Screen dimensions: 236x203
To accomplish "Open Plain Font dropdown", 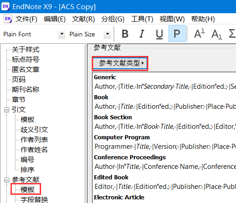I will coord(62,34).
